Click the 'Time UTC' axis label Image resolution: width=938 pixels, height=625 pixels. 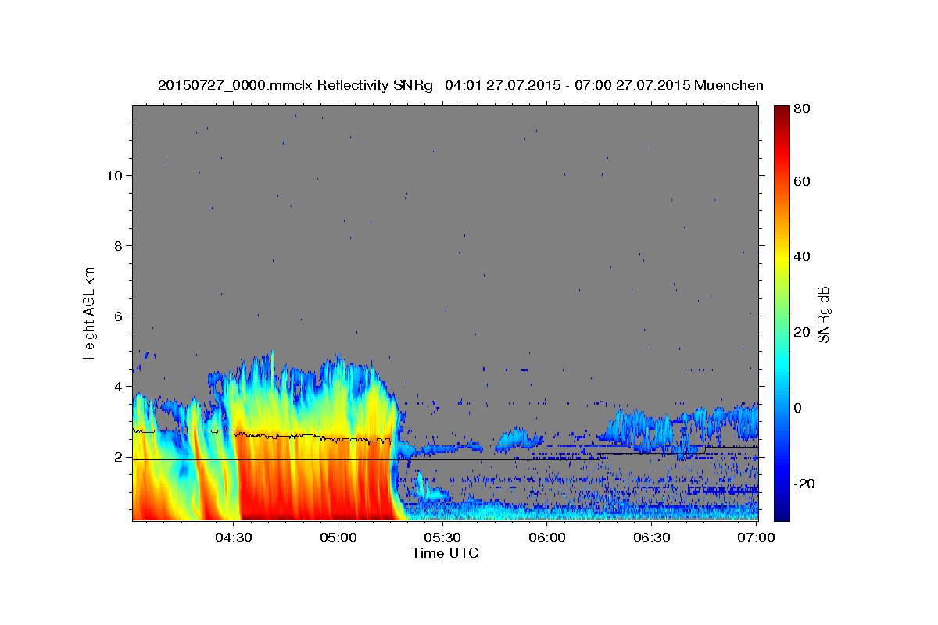pyautogui.click(x=445, y=553)
